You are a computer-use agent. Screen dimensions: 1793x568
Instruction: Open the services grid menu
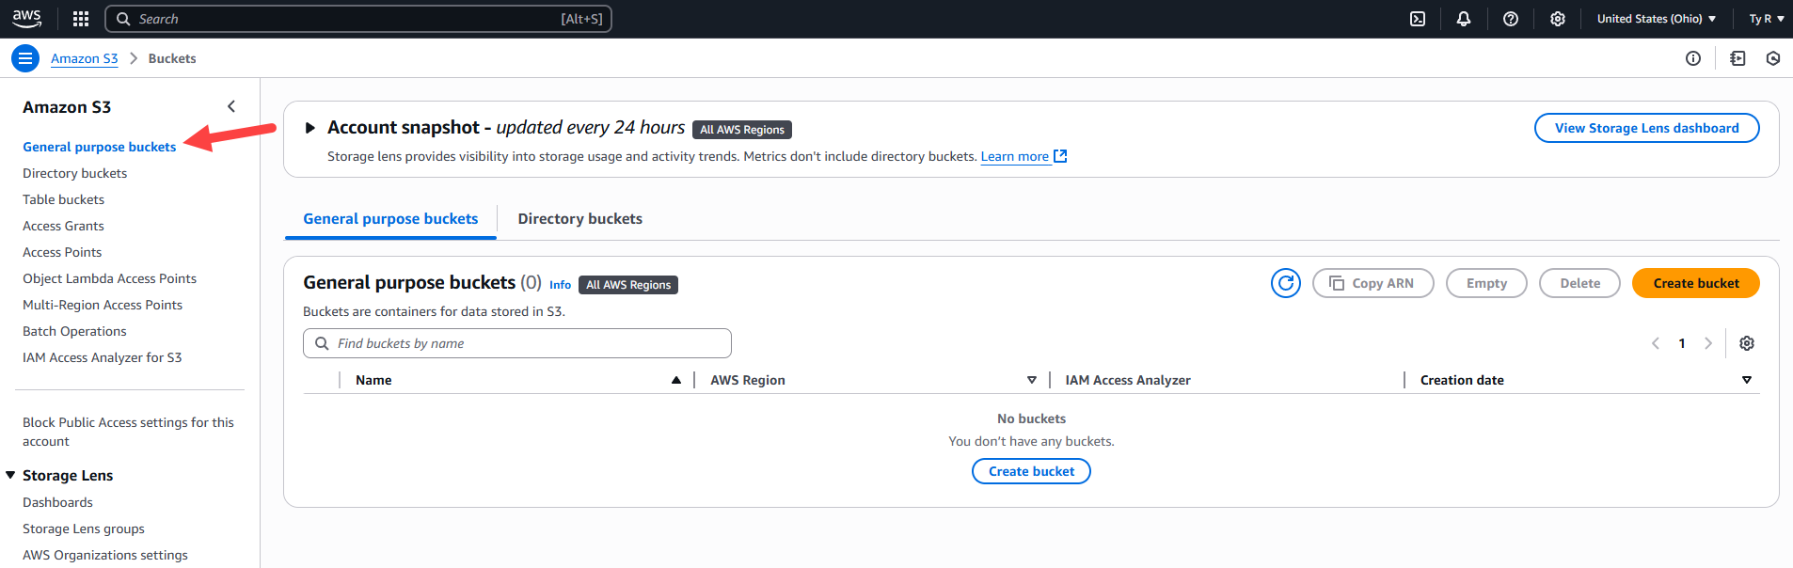pyautogui.click(x=81, y=19)
